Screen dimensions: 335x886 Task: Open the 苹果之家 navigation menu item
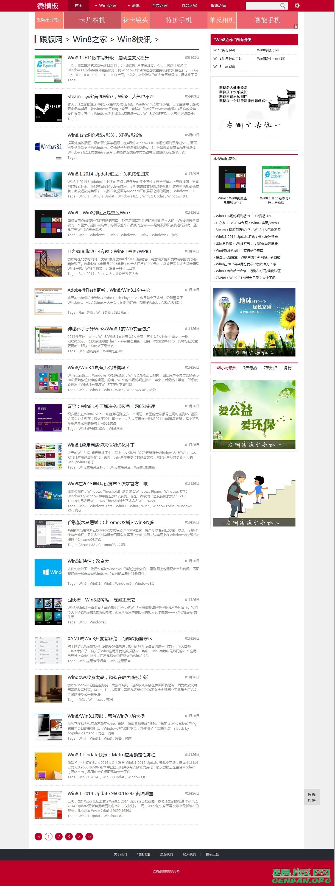[160, 5]
